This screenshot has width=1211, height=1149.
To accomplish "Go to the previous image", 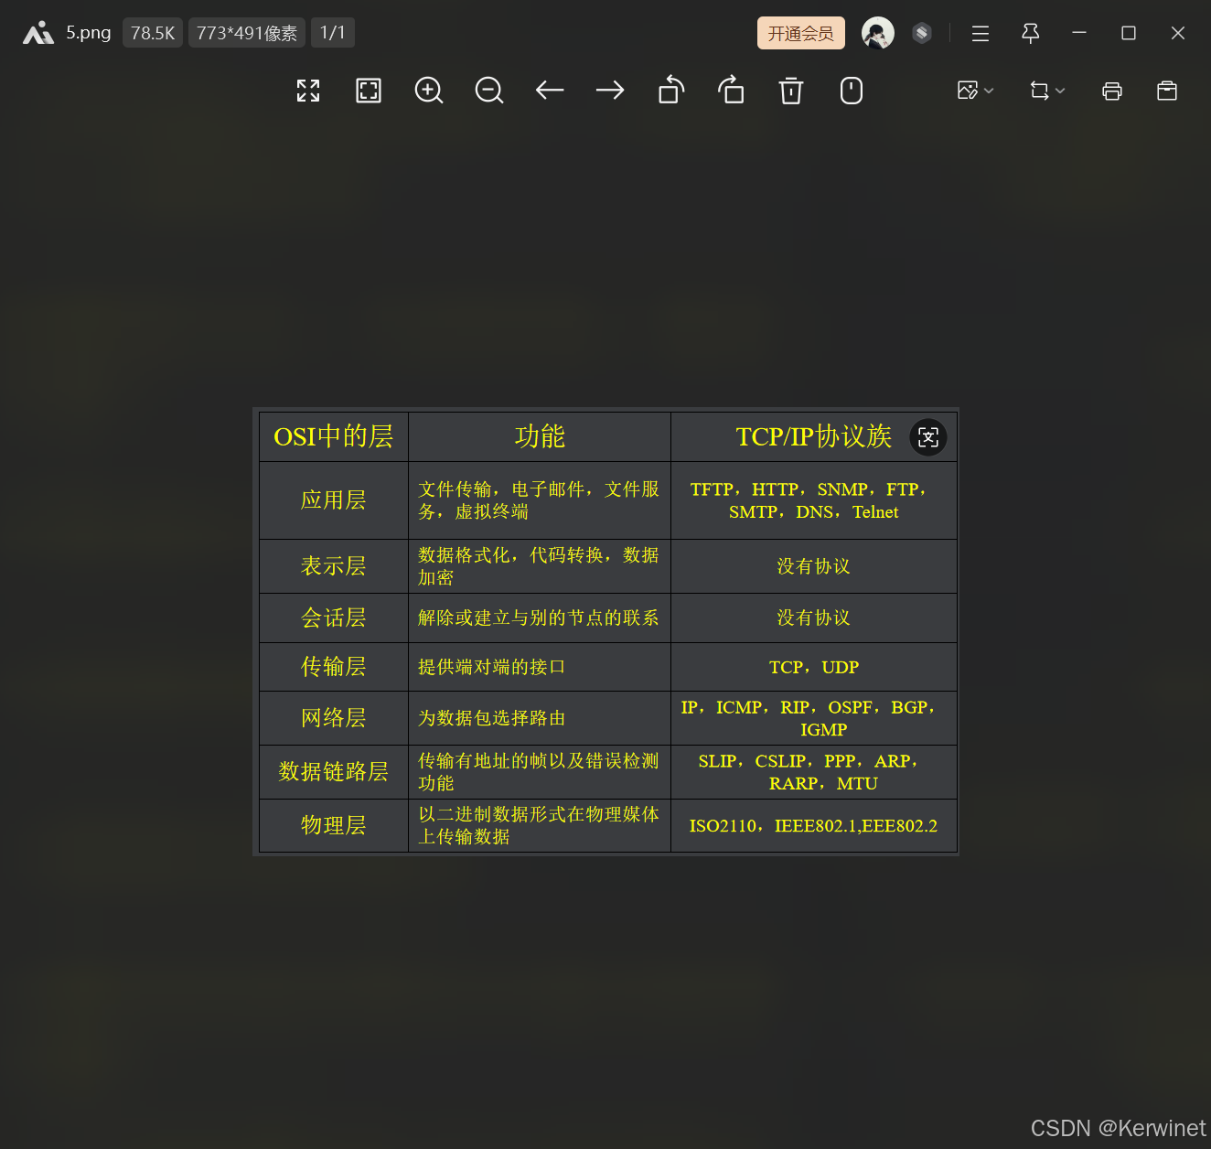I will click(x=550, y=90).
